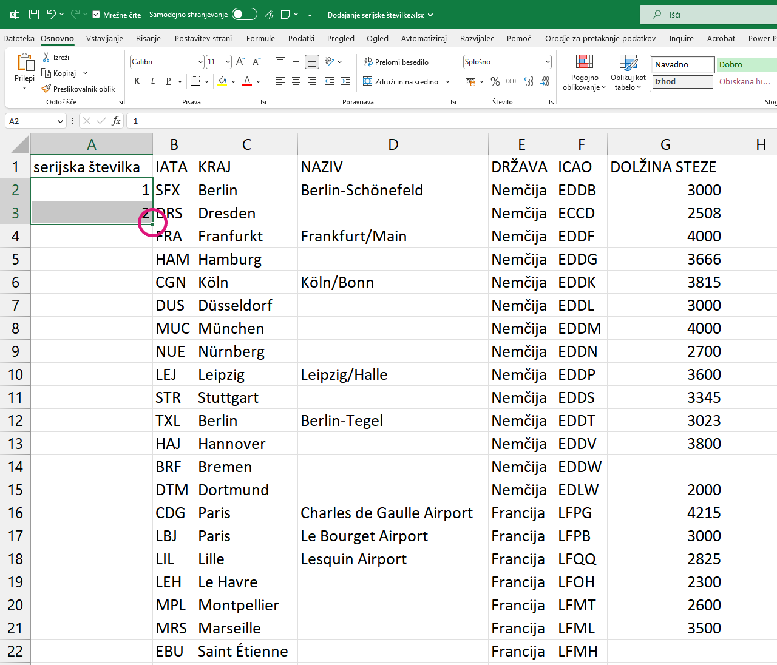Open the Formule tab
This screenshot has height=665, width=777.
[260, 38]
